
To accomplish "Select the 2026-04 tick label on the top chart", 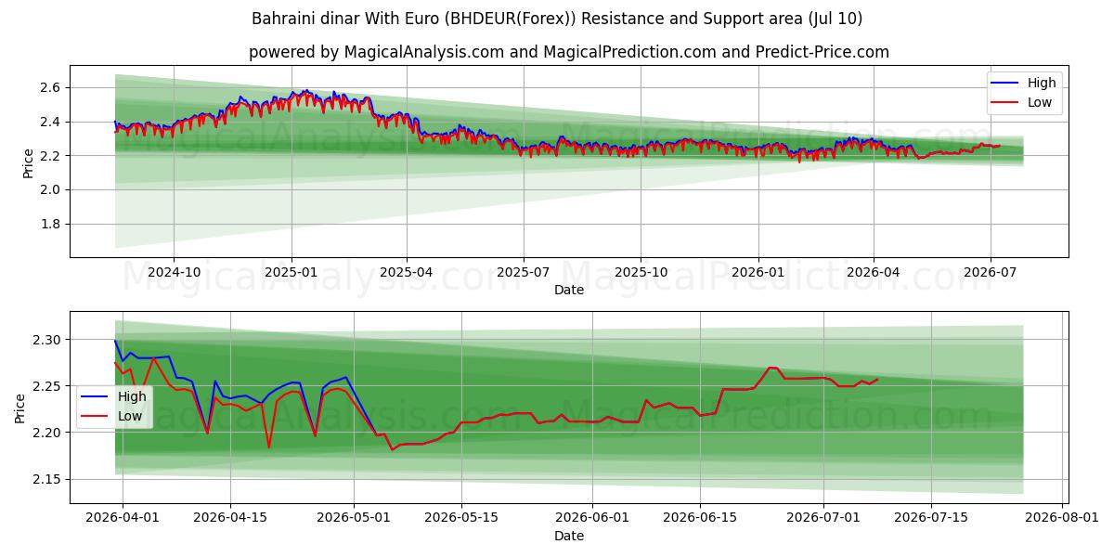I will (x=874, y=272).
